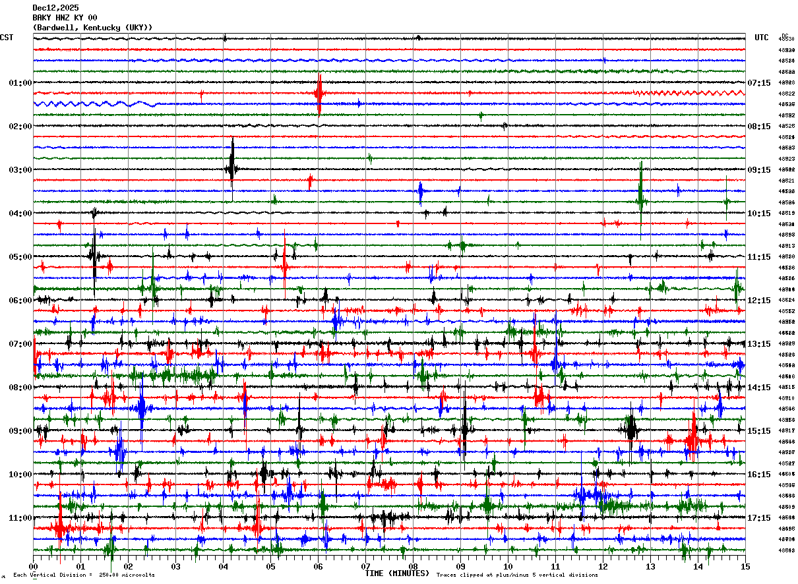Image resolution: width=798 pixels, height=584 pixels.
Task: Click the UTC time zone label
Action: point(762,38)
